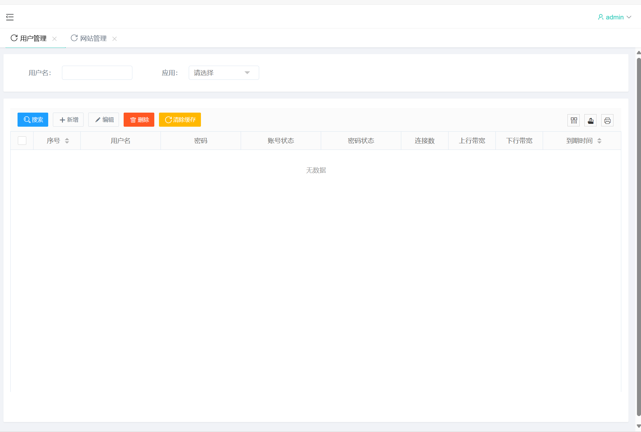This screenshot has width=641, height=432.
Task: Click the 密码 column header
Action: click(x=201, y=141)
